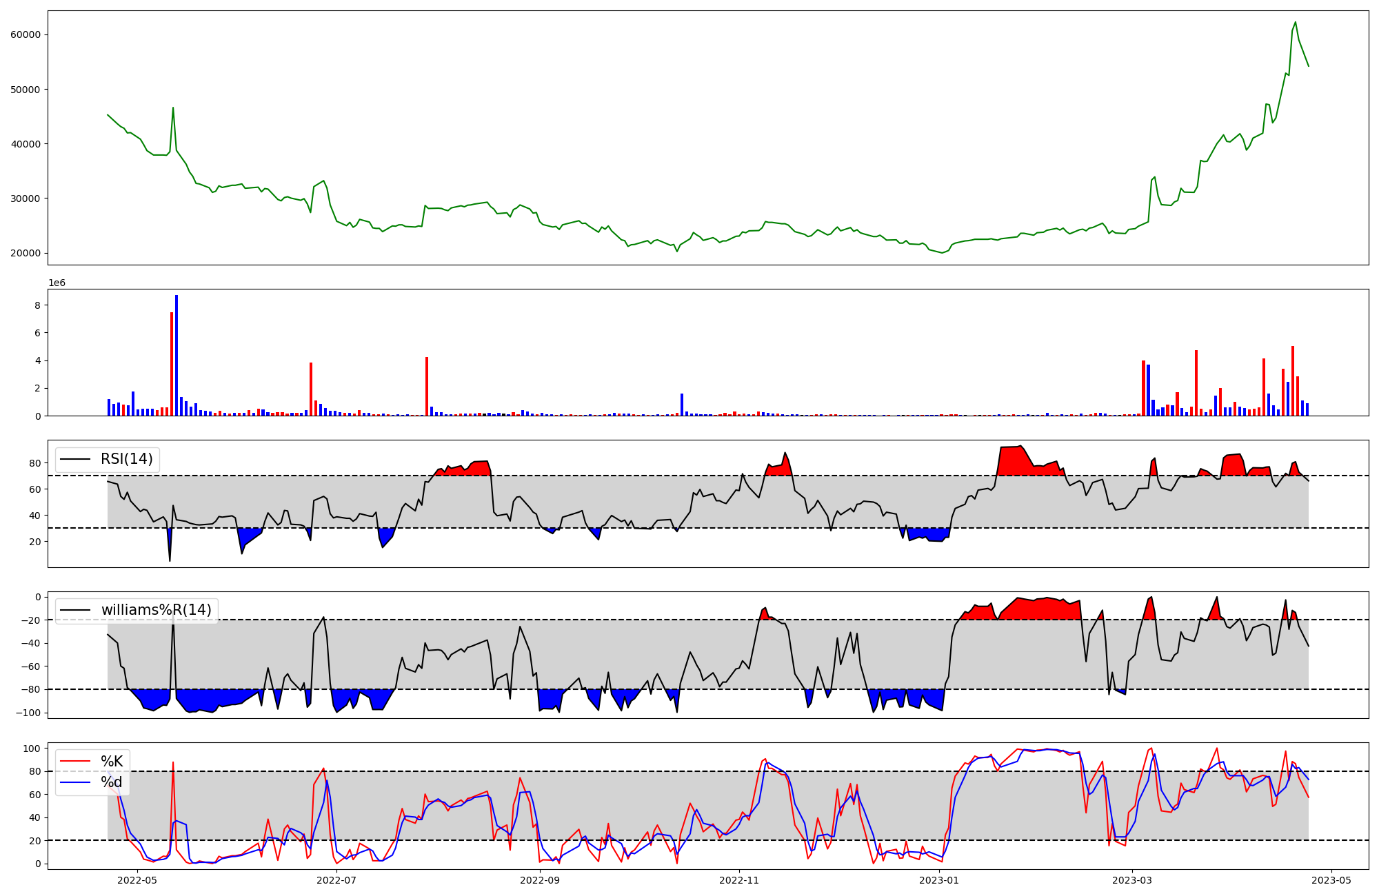Click the %d legend entry
Screen dimensions: 1379x896
[x=112, y=782]
